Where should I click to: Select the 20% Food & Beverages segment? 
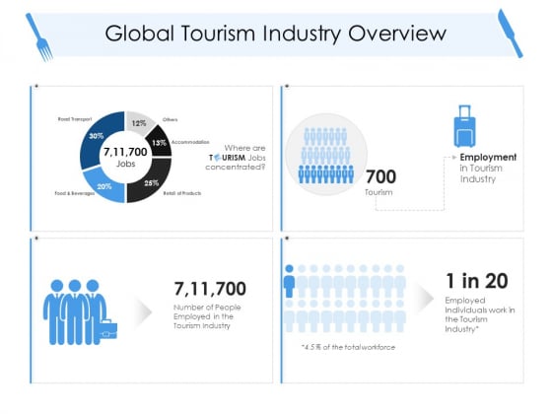tap(104, 186)
